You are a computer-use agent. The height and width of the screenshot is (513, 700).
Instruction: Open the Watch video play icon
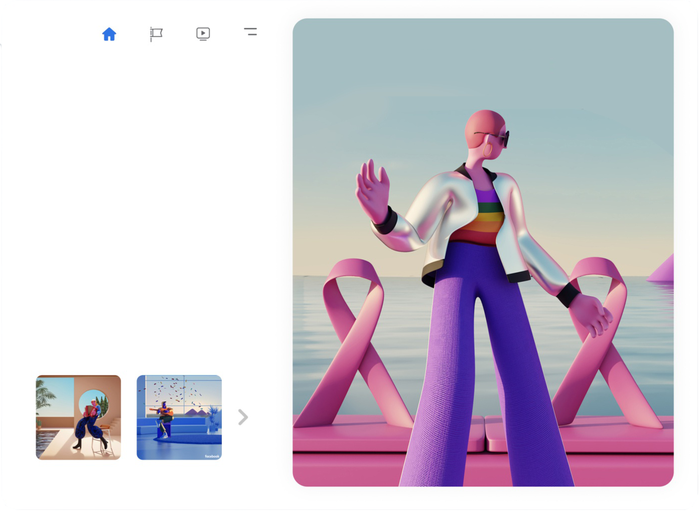coord(203,34)
